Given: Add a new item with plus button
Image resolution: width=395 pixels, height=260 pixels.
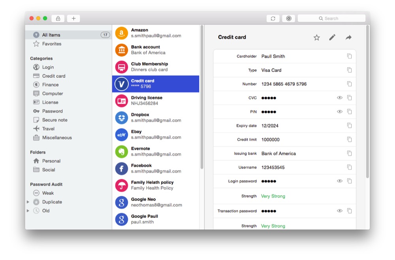Looking at the screenshot, I should tap(73, 18).
